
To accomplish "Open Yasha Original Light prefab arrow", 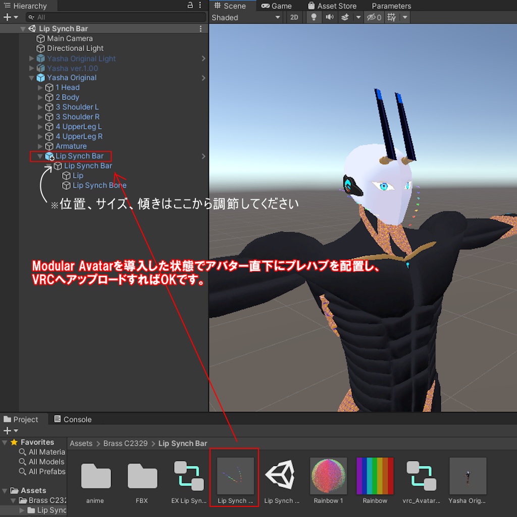I will point(203,59).
